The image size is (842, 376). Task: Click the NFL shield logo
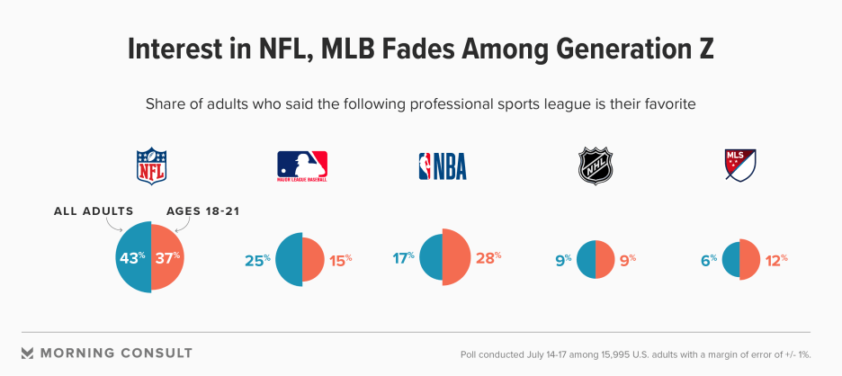click(151, 166)
